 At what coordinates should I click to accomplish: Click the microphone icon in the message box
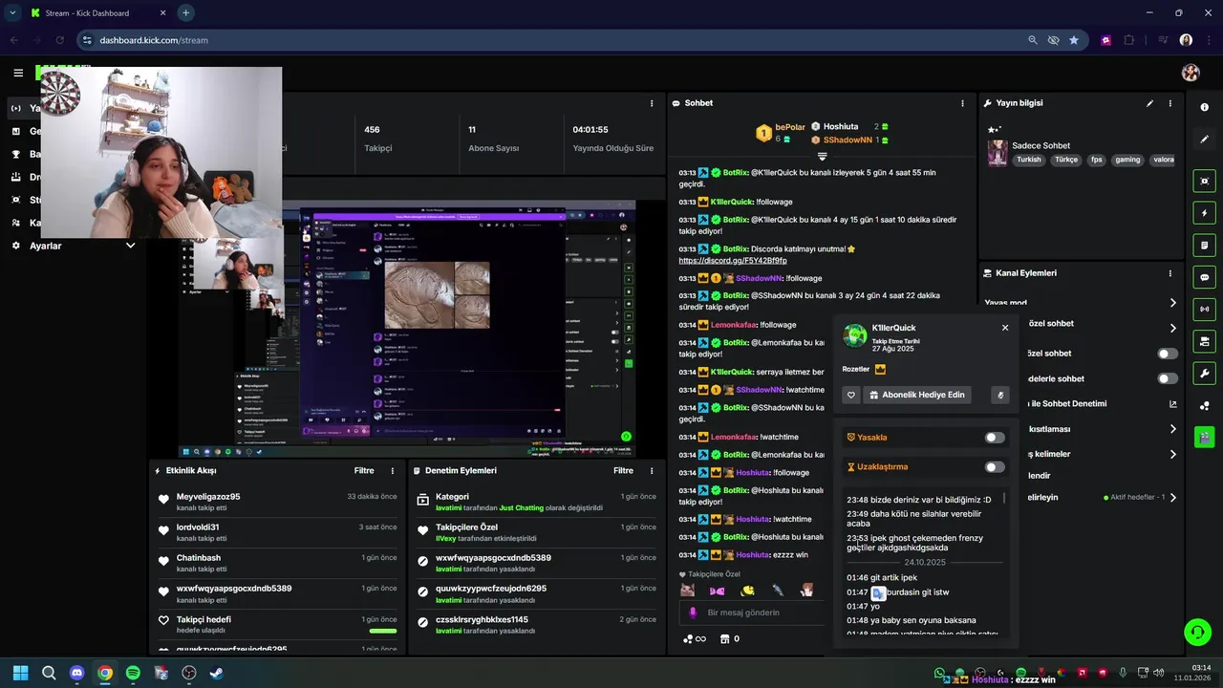point(693,613)
